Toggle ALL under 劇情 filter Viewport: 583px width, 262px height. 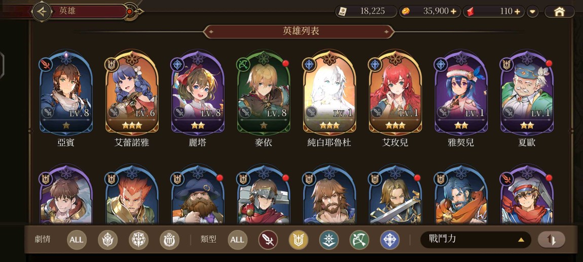(x=77, y=240)
